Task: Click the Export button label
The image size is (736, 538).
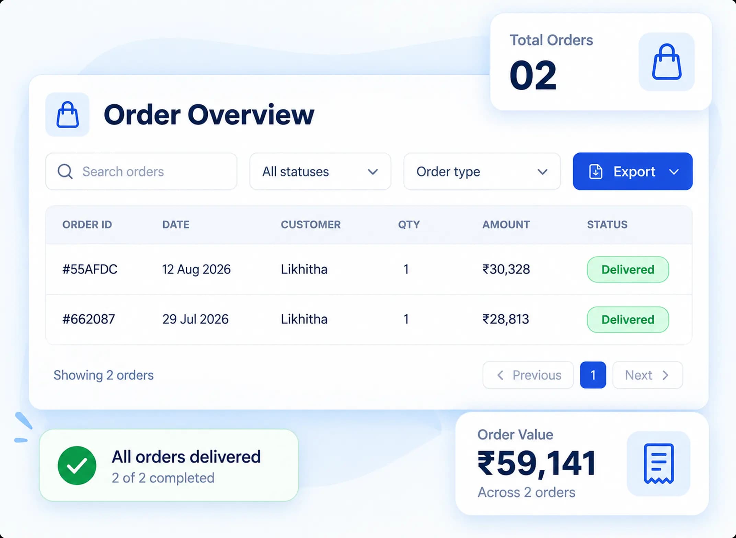Action: pos(634,172)
